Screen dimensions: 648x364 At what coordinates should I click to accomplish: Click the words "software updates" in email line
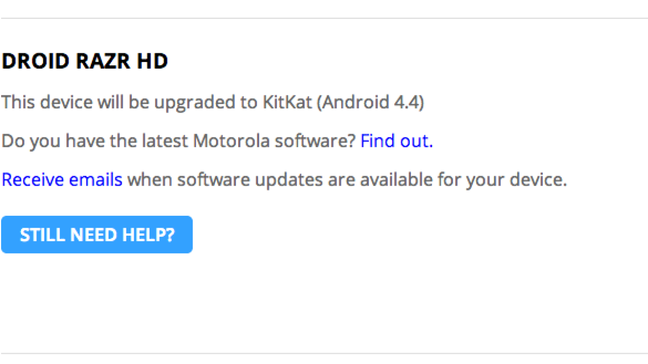tap(251, 180)
